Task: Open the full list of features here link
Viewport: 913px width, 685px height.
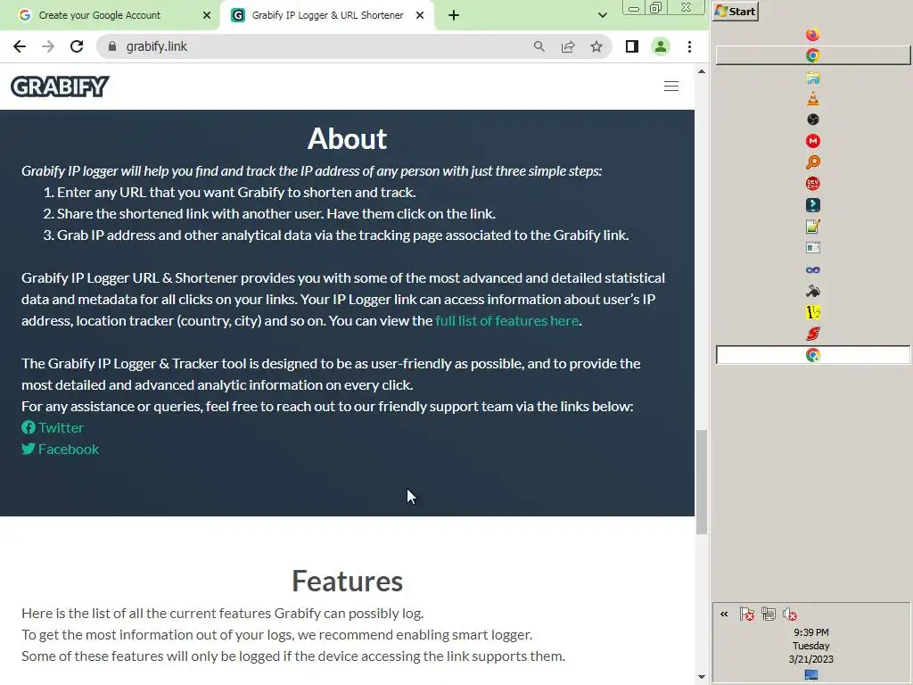Action: tap(506, 321)
